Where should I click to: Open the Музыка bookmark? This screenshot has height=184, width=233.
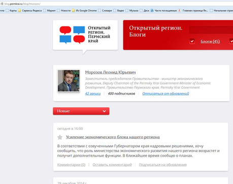tap(132, 11)
